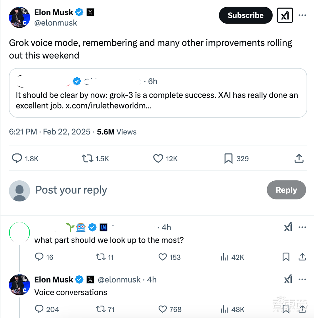Open more menu on Voice conversations reply
Viewport: 314px width, 318px height.
302,279
